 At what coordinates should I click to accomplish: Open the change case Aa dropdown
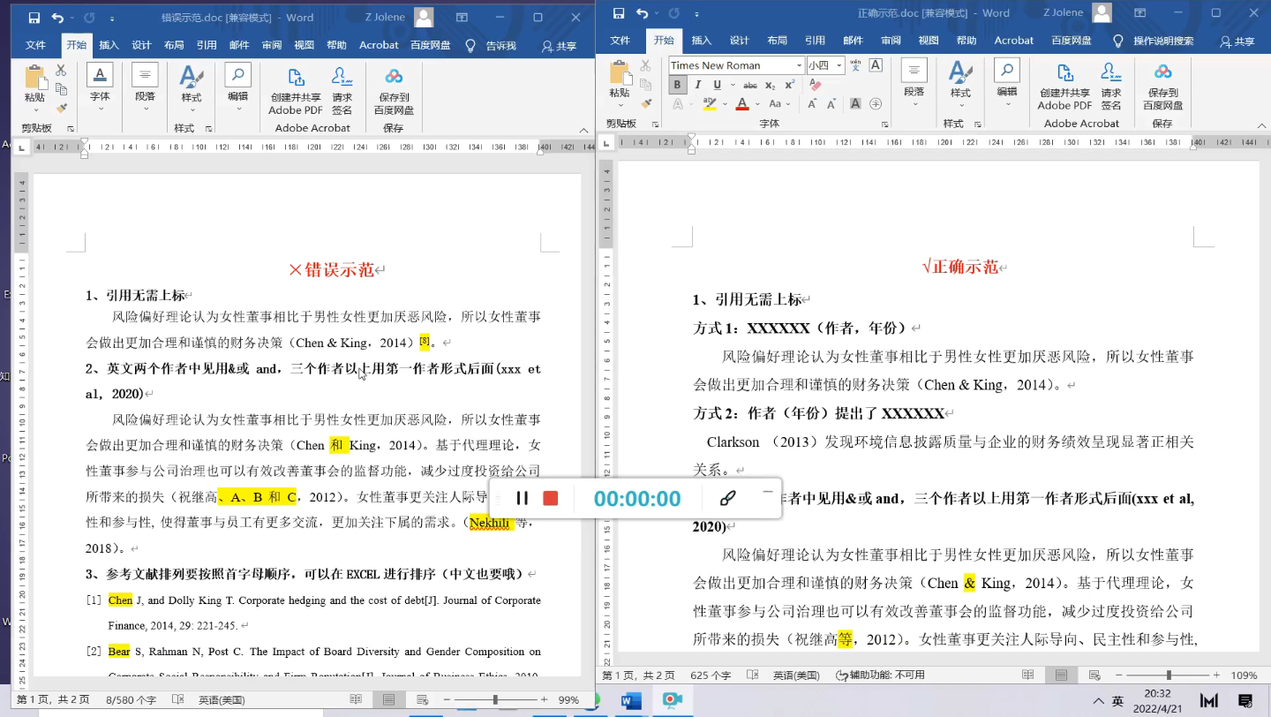tap(778, 104)
